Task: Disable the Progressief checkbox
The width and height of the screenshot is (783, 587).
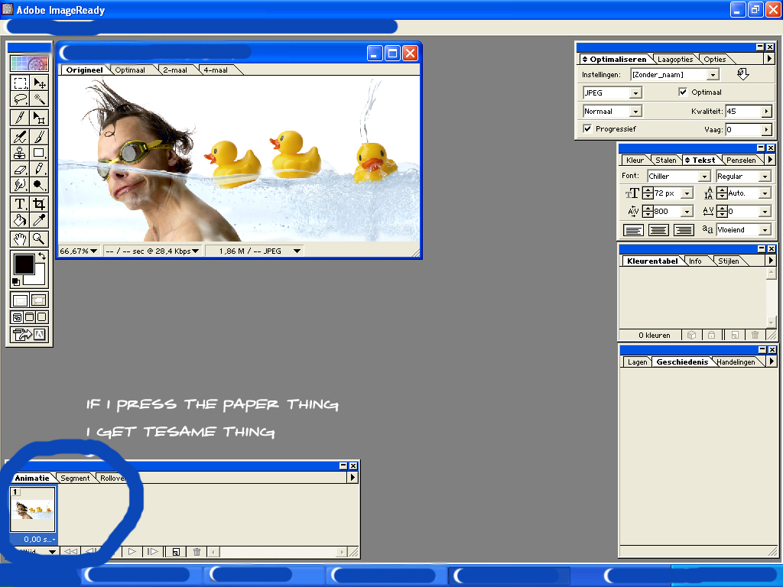Action: pos(586,128)
